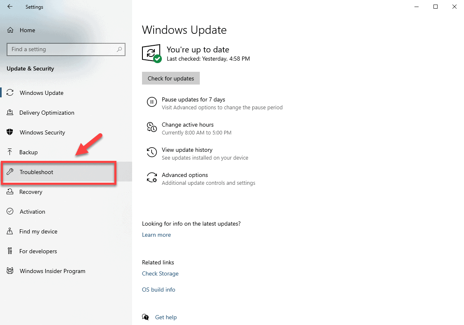Screen dimensions: 464x325
Task: Click 'Last checked: Yesterday, 4:58 PM' text
Action: pos(208,59)
